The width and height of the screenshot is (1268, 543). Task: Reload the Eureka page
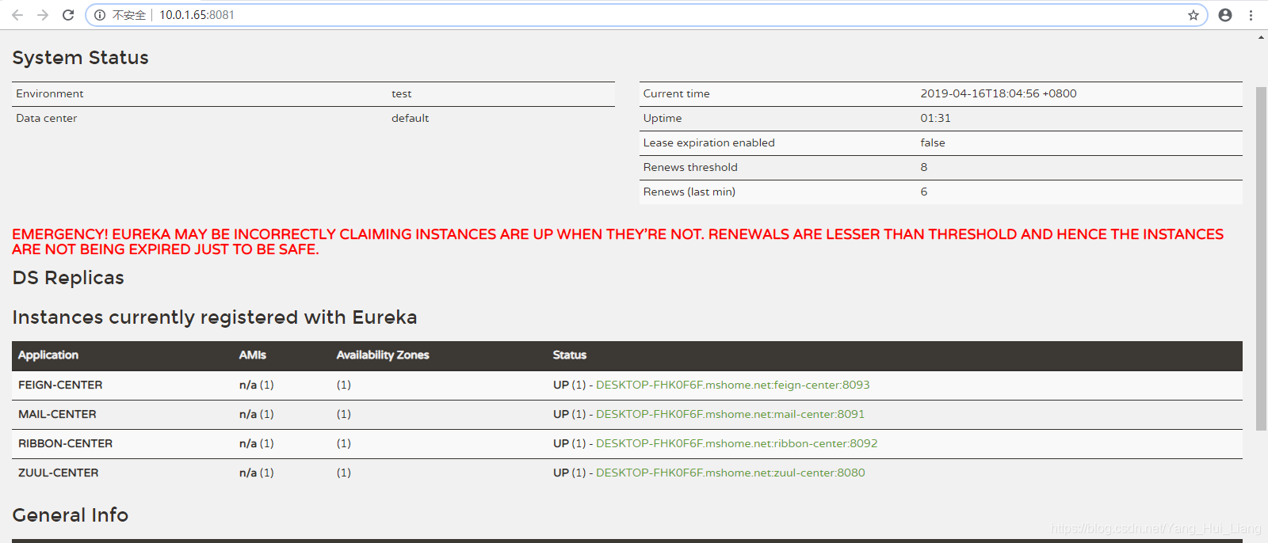(x=68, y=15)
